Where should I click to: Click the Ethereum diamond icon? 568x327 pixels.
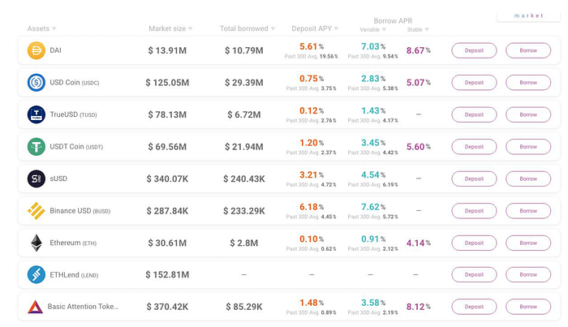click(37, 243)
